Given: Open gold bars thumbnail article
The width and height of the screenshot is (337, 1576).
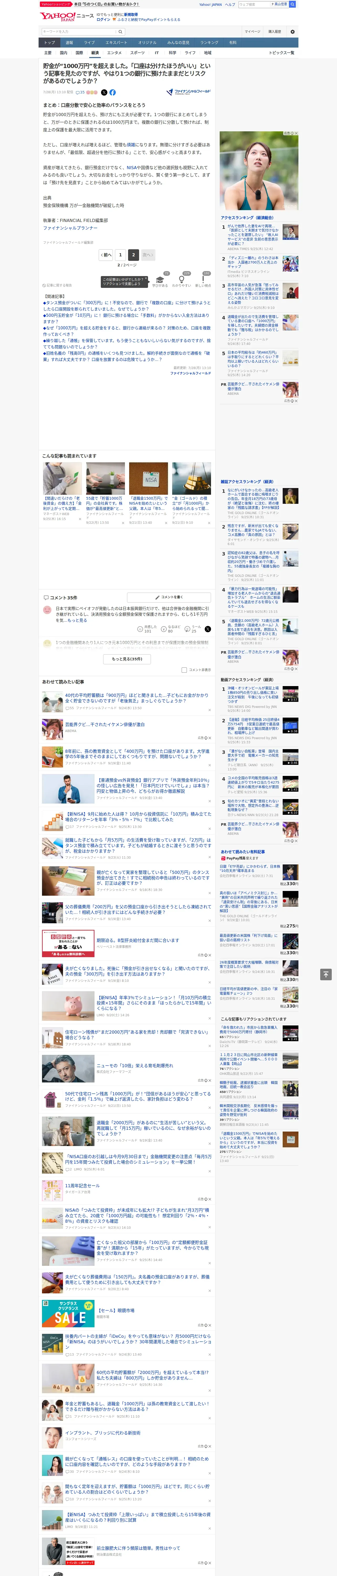Looking at the screenshot, I should coord(191,478).
